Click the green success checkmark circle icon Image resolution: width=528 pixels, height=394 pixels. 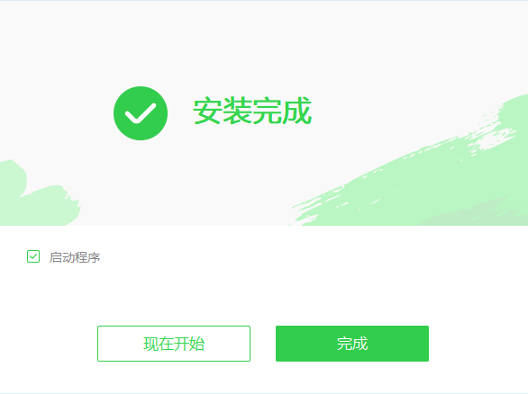point(141,113)
